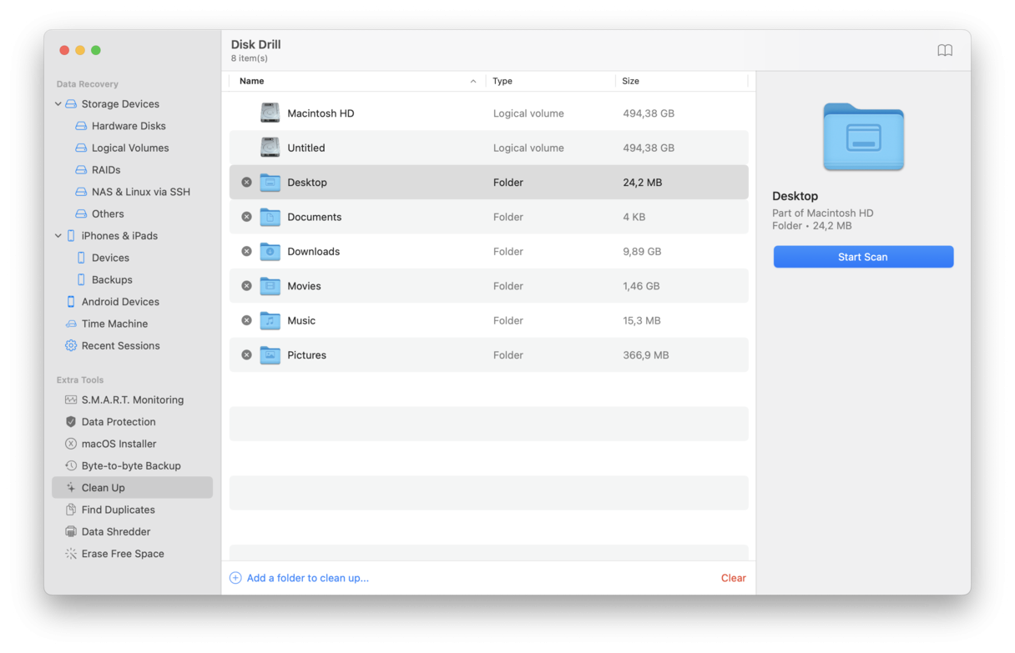Select the Time Machine sidebar entry

(113, 324)
